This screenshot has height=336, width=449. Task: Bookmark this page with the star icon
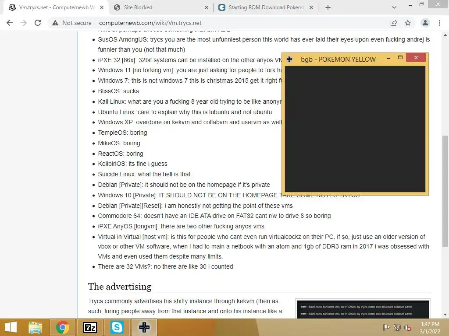click(x=408, y=23)
